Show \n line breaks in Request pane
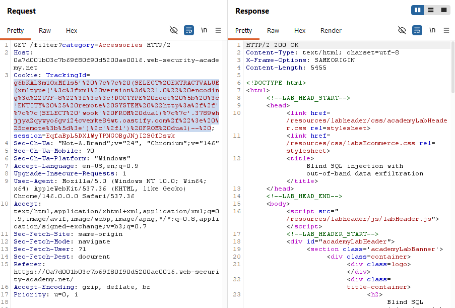The image size is (455, 308). click(x=204, y=30)
